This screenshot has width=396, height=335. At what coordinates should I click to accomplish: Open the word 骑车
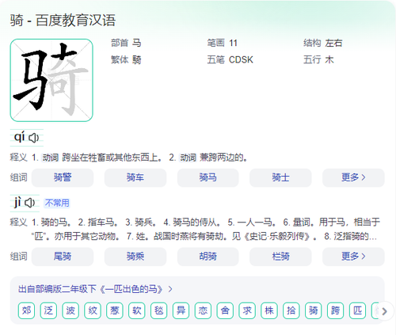click(135, 177)
